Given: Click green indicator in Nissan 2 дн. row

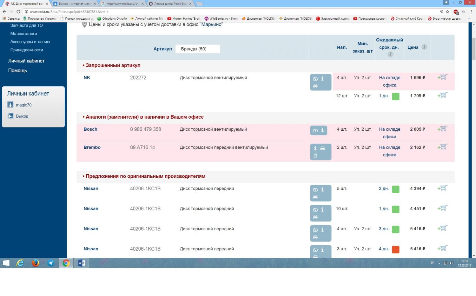Looking at the screenshot, I should coord(396,189).
